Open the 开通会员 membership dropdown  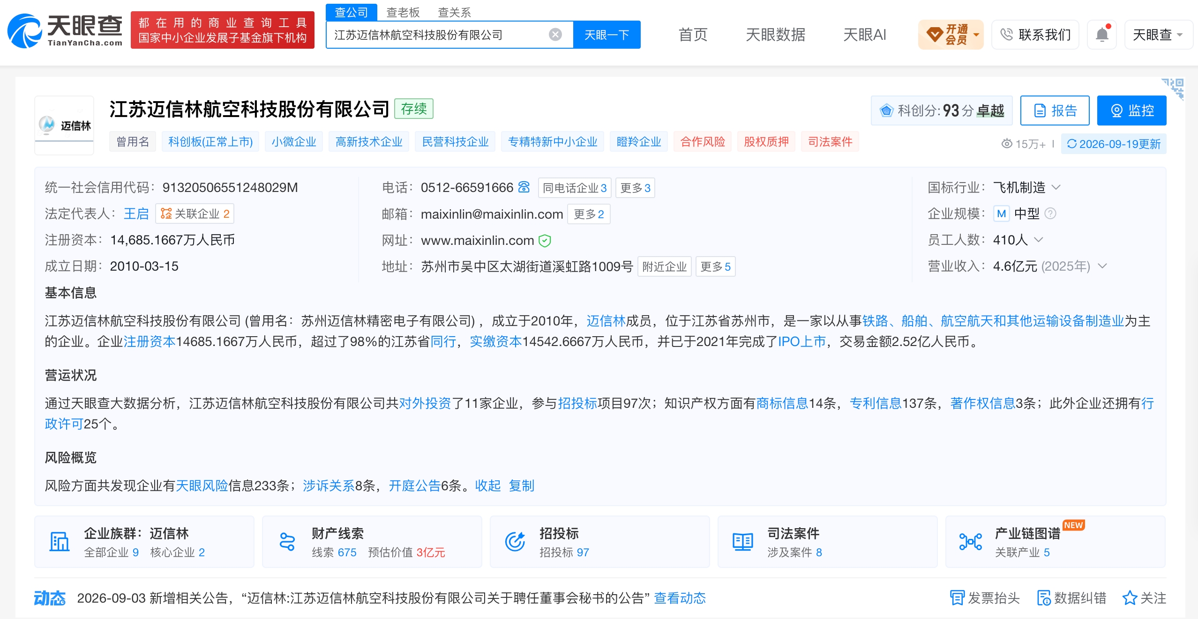951,34
